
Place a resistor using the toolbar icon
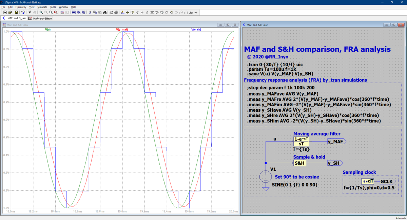click(x=137, y=12)
